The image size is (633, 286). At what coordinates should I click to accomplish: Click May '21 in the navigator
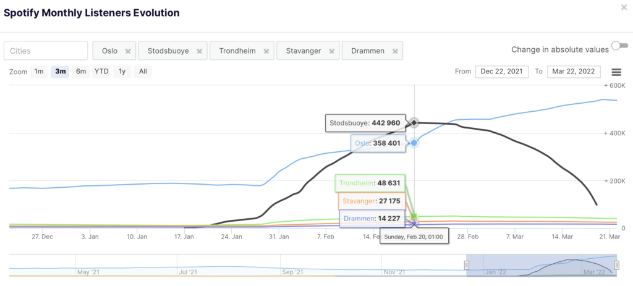tap(88, 272)
